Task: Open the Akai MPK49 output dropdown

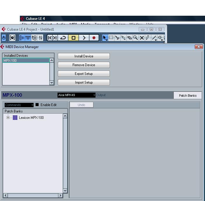Action: point(77,95)
